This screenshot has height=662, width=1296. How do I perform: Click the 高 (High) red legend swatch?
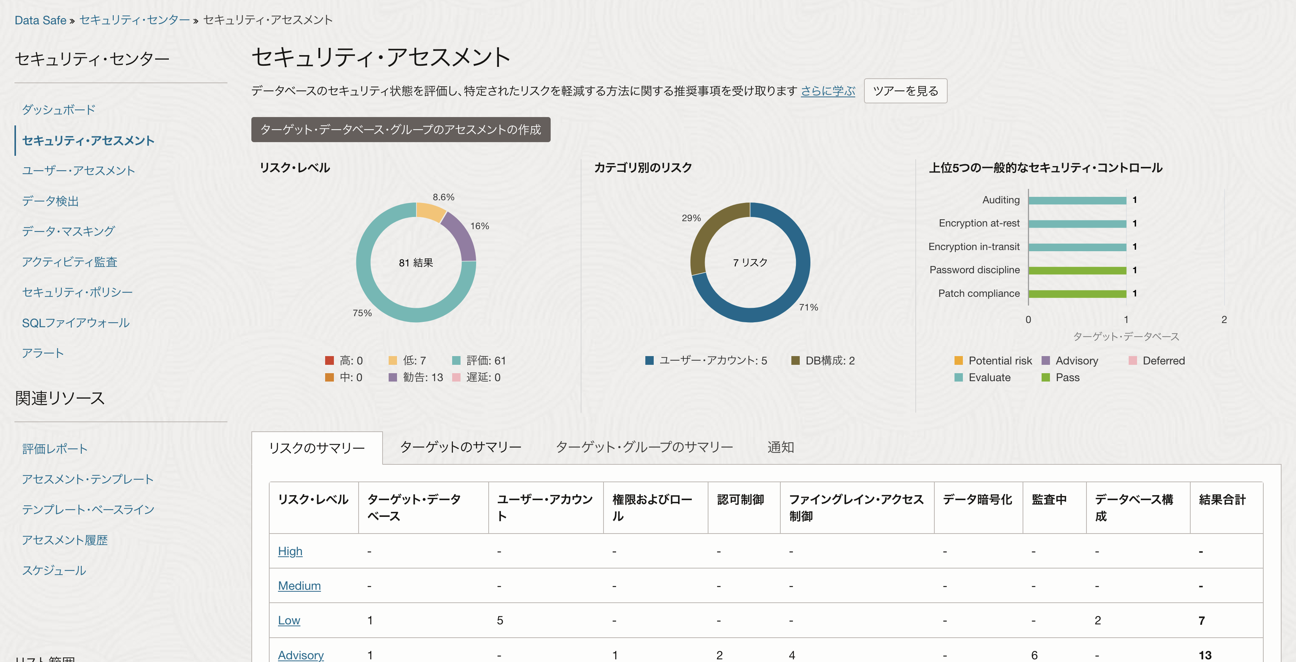330,360
